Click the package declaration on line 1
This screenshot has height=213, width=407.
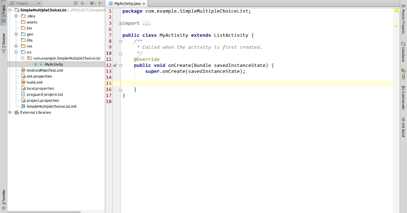[x=187, y=11]
